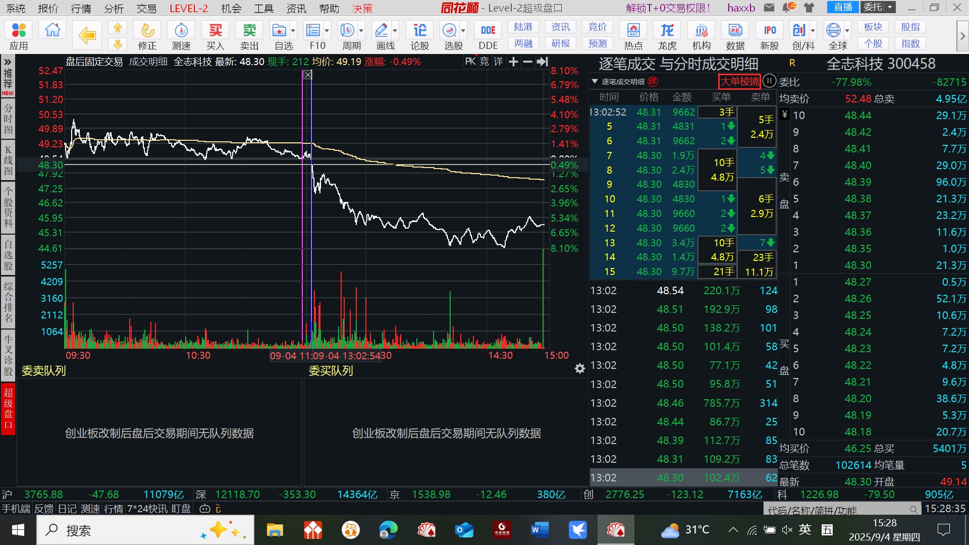Viewport: 969px width, 545px height.
Task: Zoom in chart with the plus button
Action: click(x=514, y=62)
